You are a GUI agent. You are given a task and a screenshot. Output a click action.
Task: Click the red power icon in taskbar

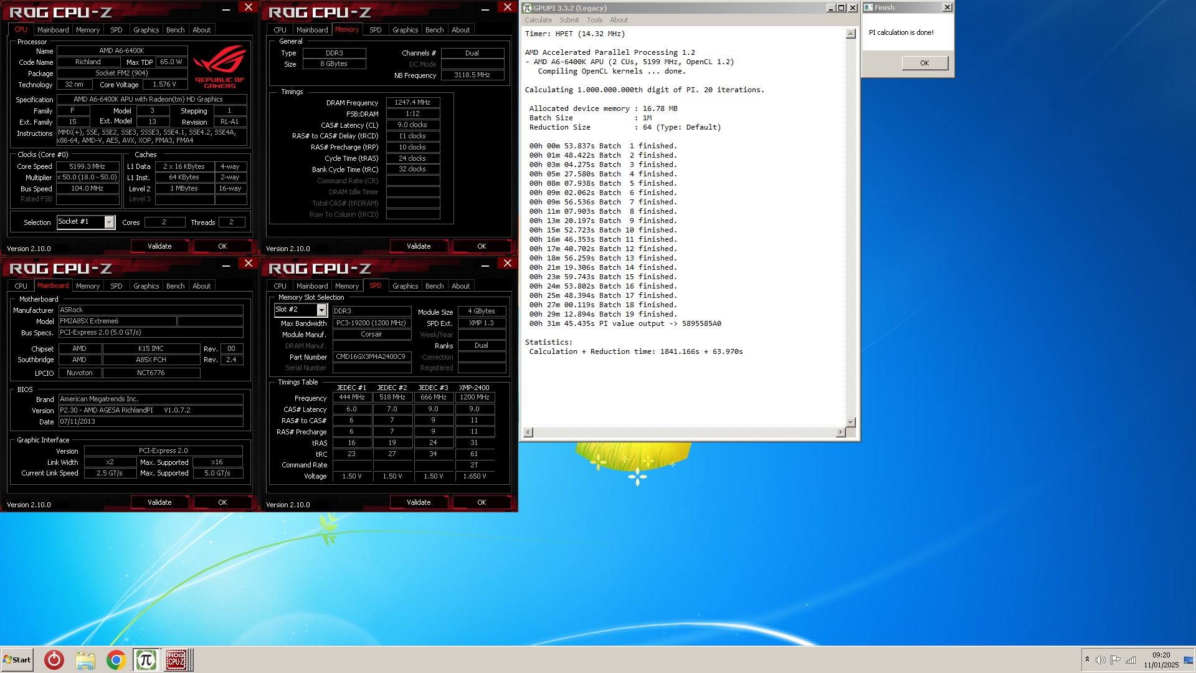click(54, 660)
